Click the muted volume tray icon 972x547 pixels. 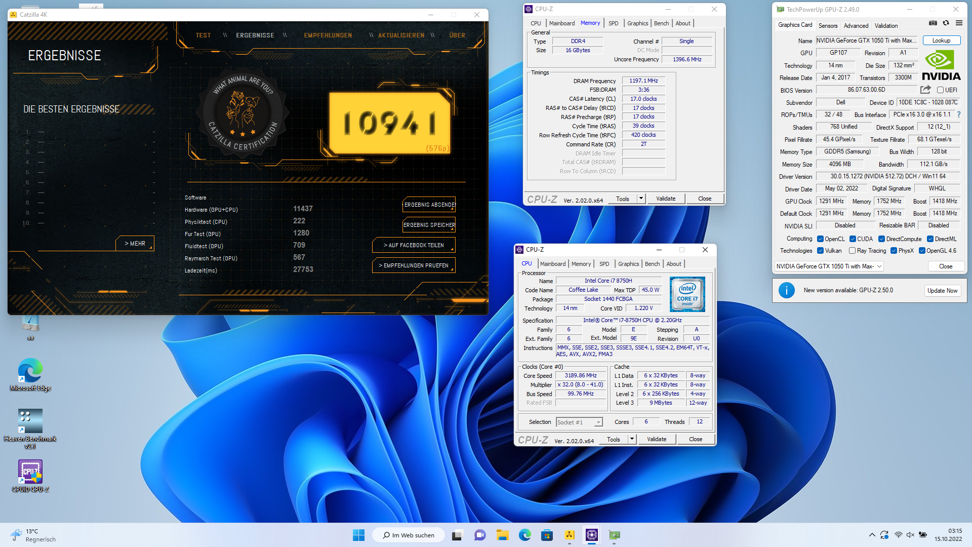coord(910,535)
